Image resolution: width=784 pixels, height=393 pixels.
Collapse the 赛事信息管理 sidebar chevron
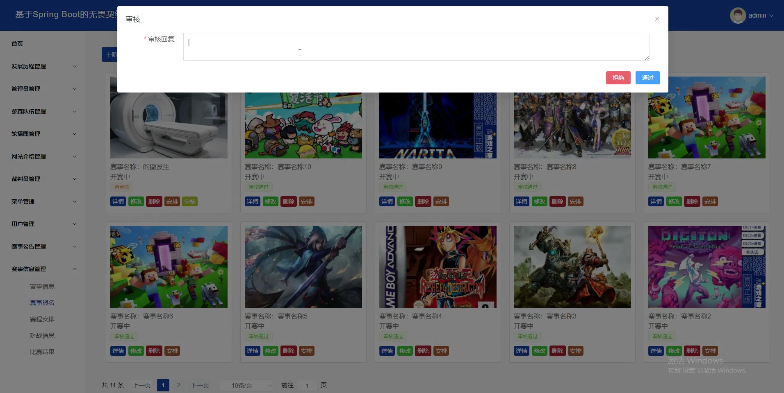tap(75, 269)
